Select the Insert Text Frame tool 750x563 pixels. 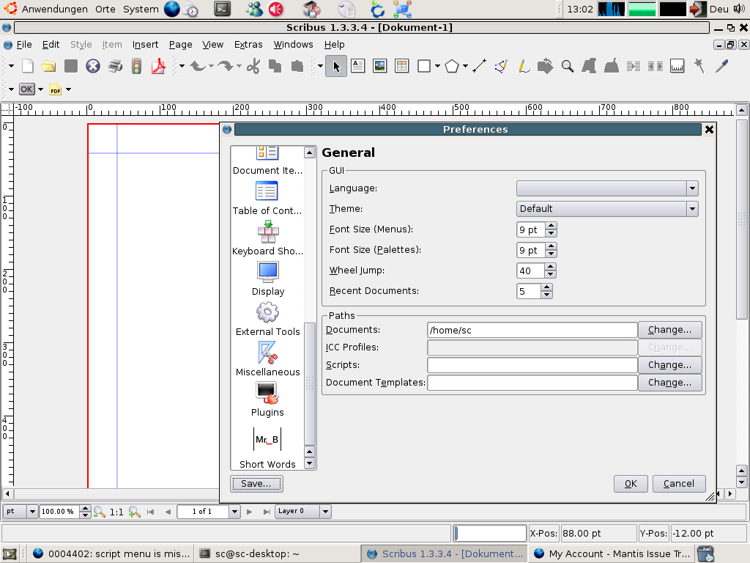[x=357, y=67]
